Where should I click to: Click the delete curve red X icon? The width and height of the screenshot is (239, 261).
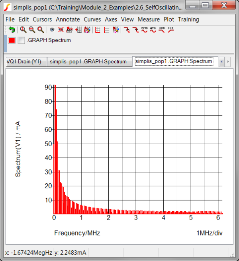(x=61, y=30)
